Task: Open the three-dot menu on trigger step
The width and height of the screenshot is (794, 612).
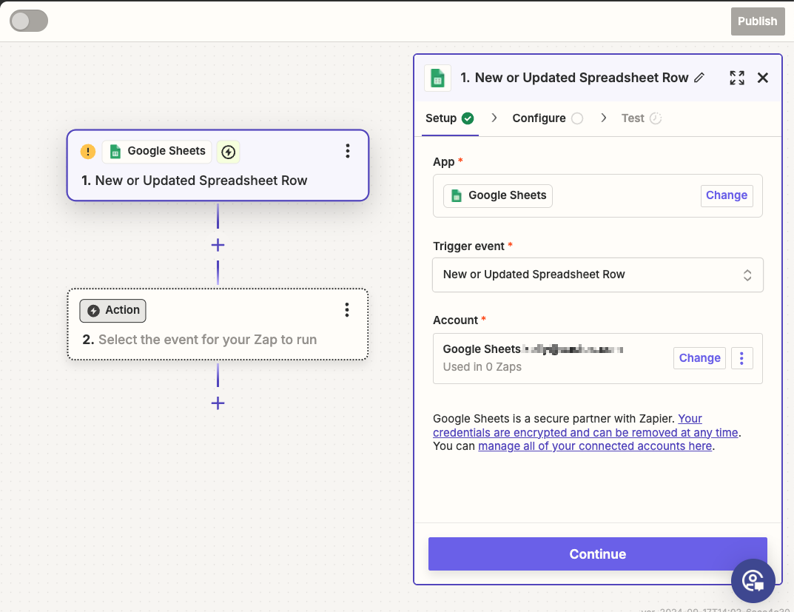Action: point(347,151)
